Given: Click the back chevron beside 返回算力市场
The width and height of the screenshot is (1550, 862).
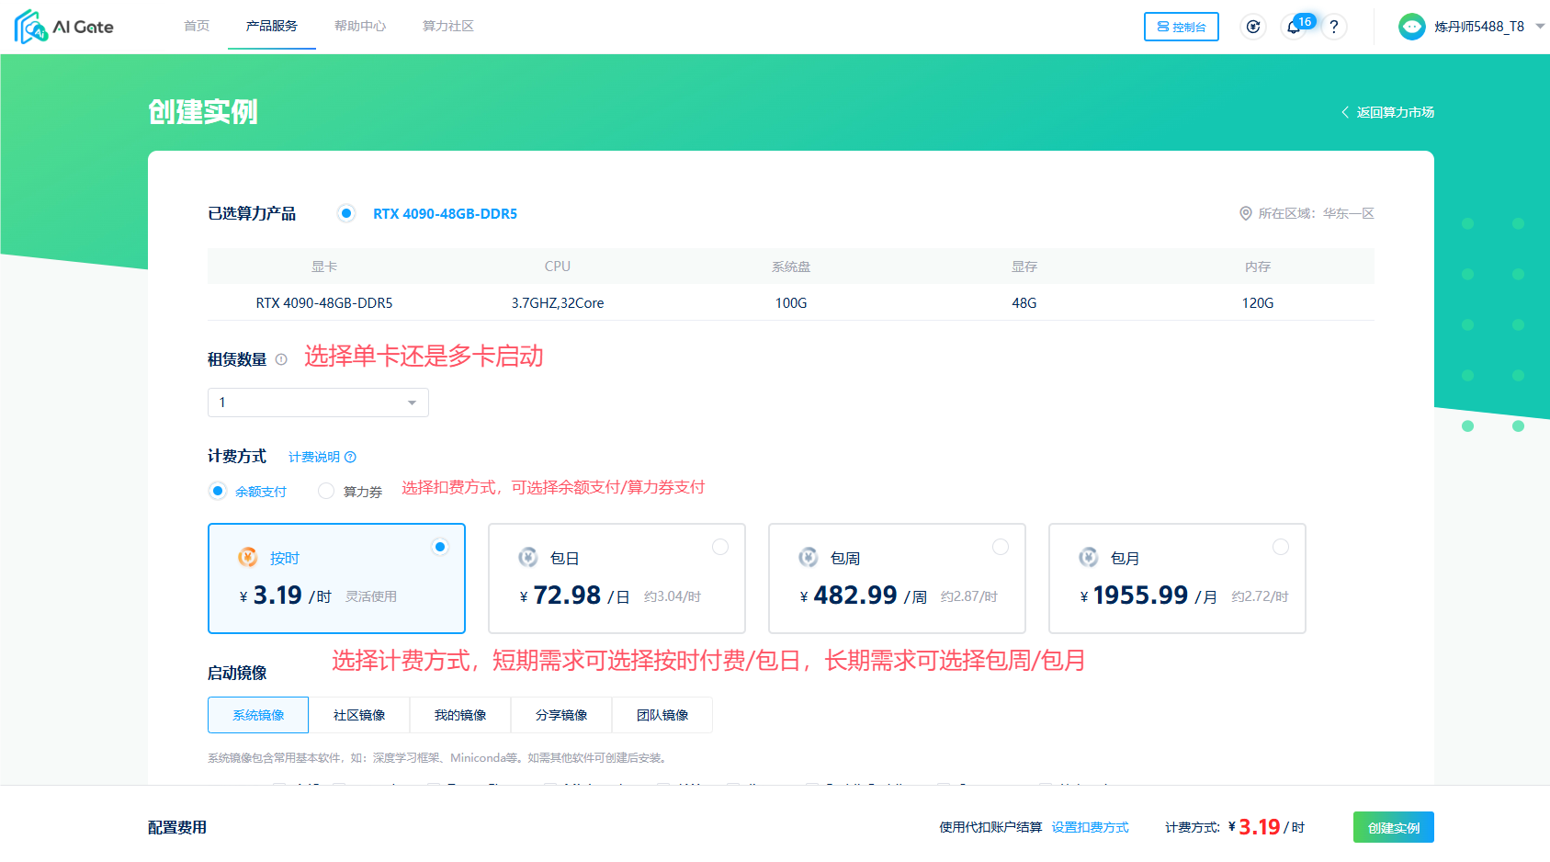Looking at the screenshot, I should 1345,112.
